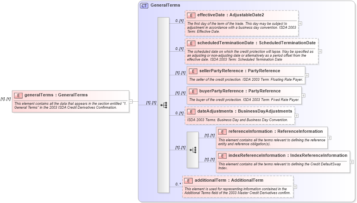Click the 0..[1] cardinality beside effectiveDate

pos(179,21)
